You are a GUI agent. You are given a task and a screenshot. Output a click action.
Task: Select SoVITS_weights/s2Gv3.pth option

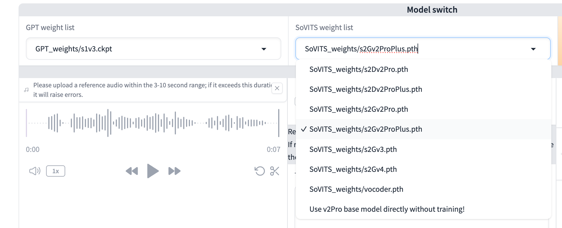click(423, 149)
